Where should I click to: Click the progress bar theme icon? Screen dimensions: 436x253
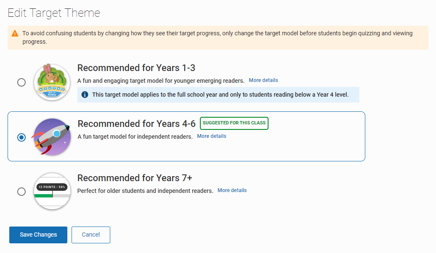[x=52, y=191]
